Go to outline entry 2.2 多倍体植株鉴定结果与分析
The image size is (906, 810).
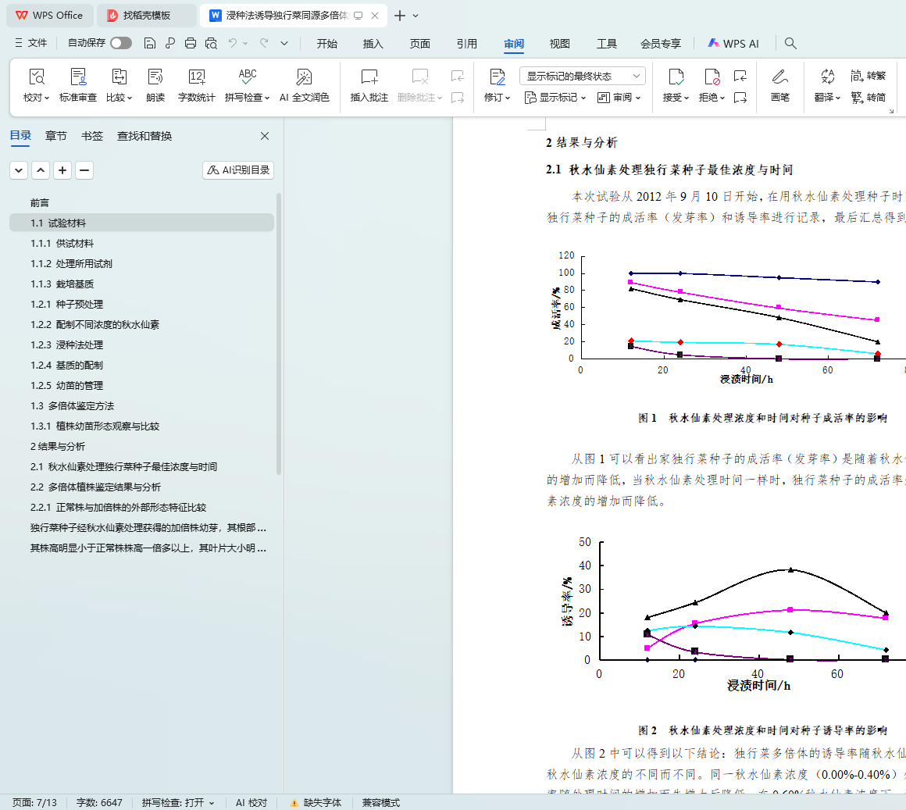pos(141,487)
